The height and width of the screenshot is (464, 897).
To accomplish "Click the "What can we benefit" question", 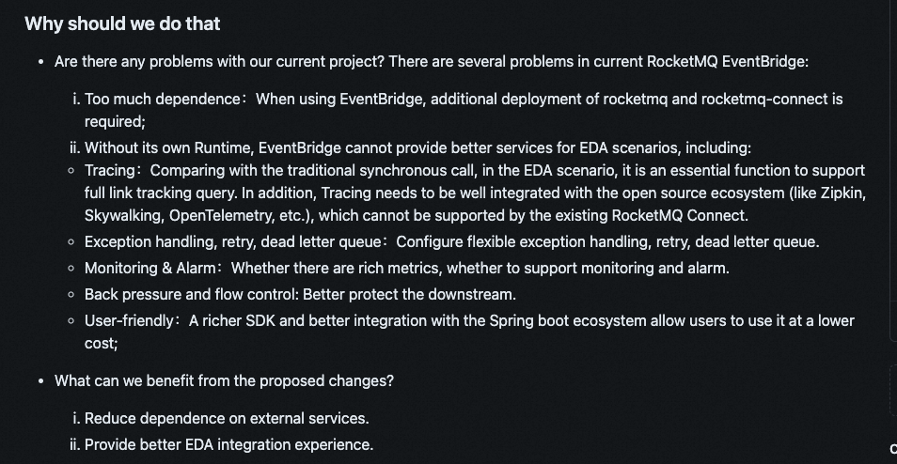I will click(224, 380).
